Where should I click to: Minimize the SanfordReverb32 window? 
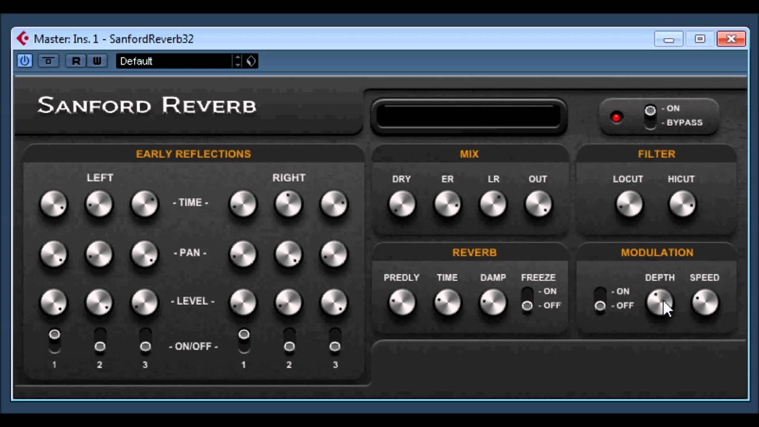(x=669, y=39)
